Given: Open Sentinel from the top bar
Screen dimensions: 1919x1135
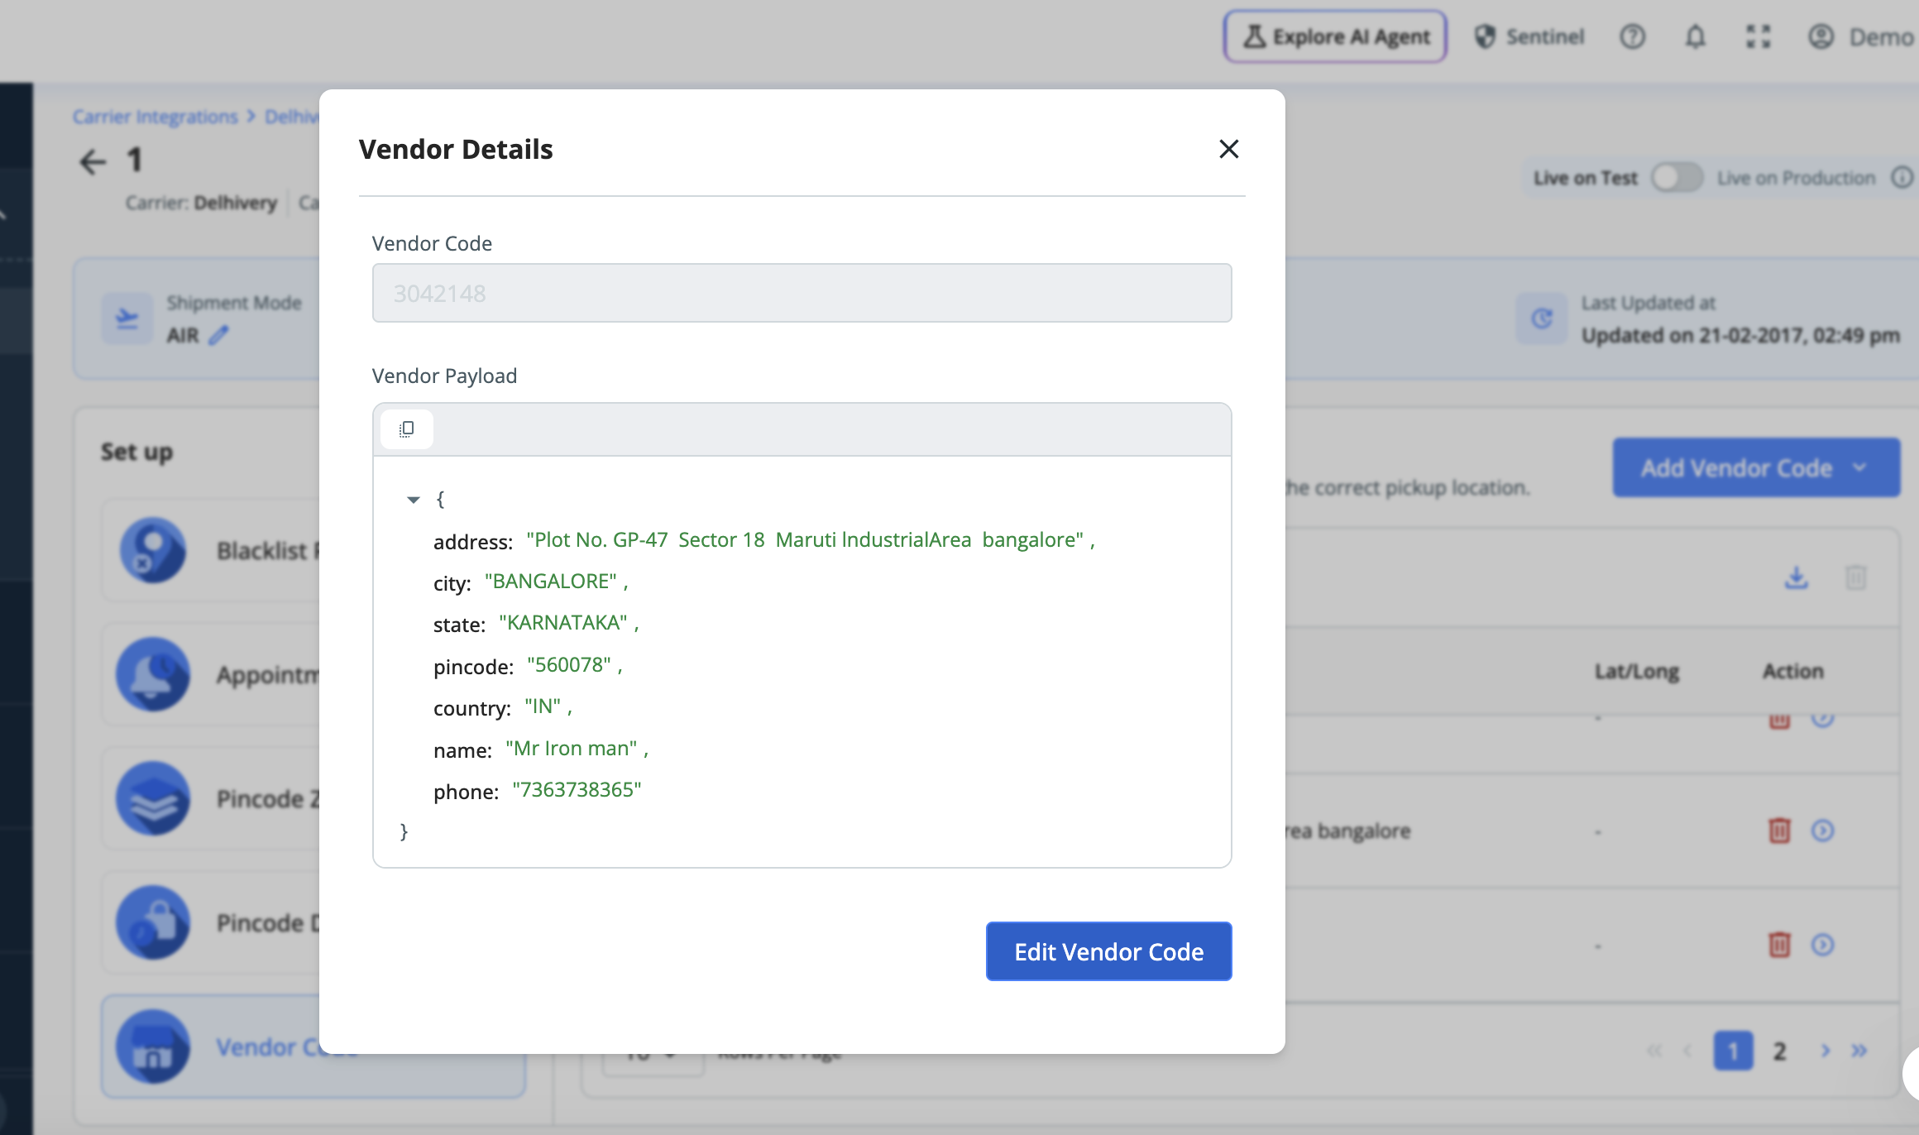Looking at the screenshot, I should tap(1529, 36).
